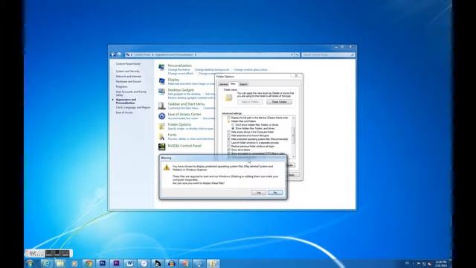The height and width of the screenshot is (268, 476).
Task: Open the Personalization category icon
Action: click(x=161, y=67)
